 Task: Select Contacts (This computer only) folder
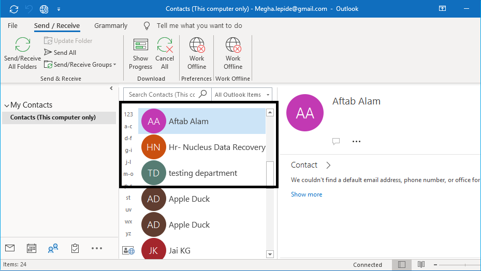(x=59, y=117)
